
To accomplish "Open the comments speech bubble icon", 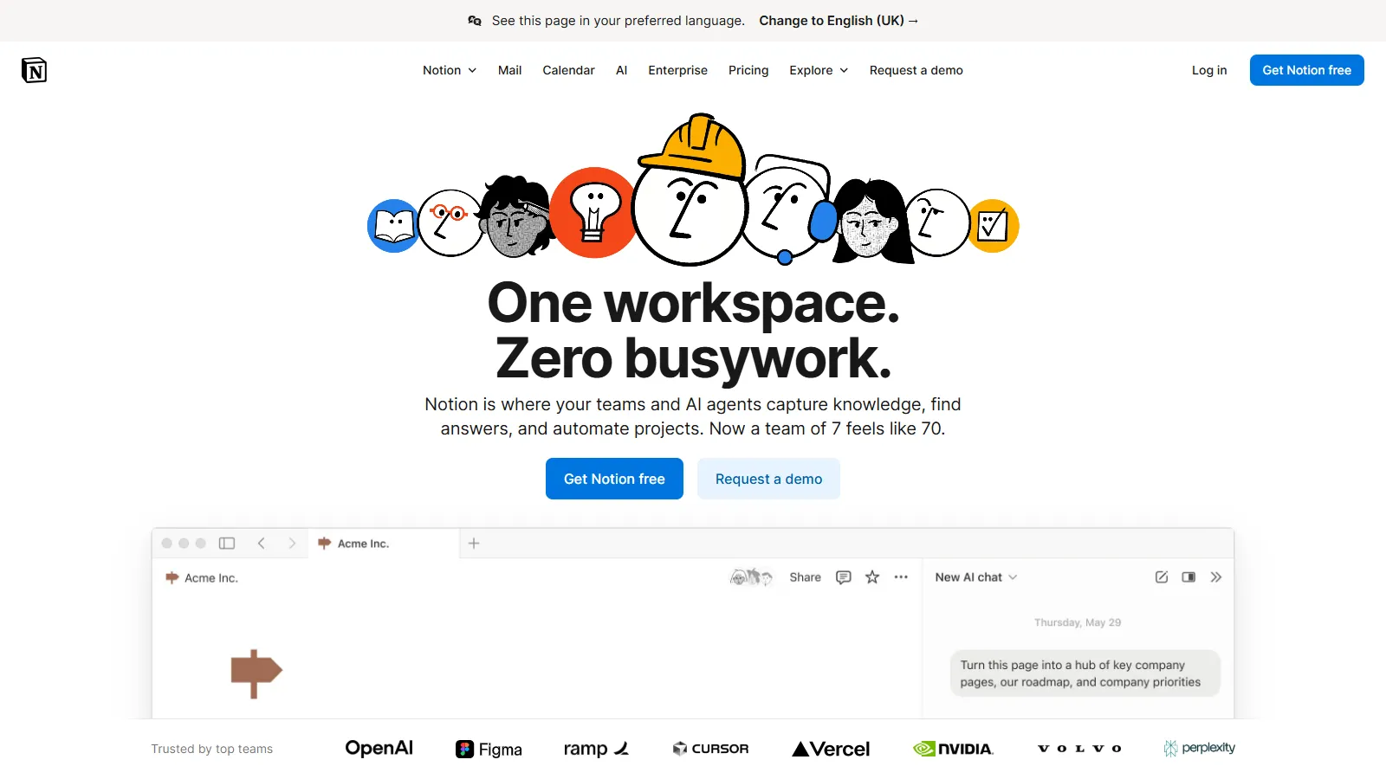I will point(843,577).
